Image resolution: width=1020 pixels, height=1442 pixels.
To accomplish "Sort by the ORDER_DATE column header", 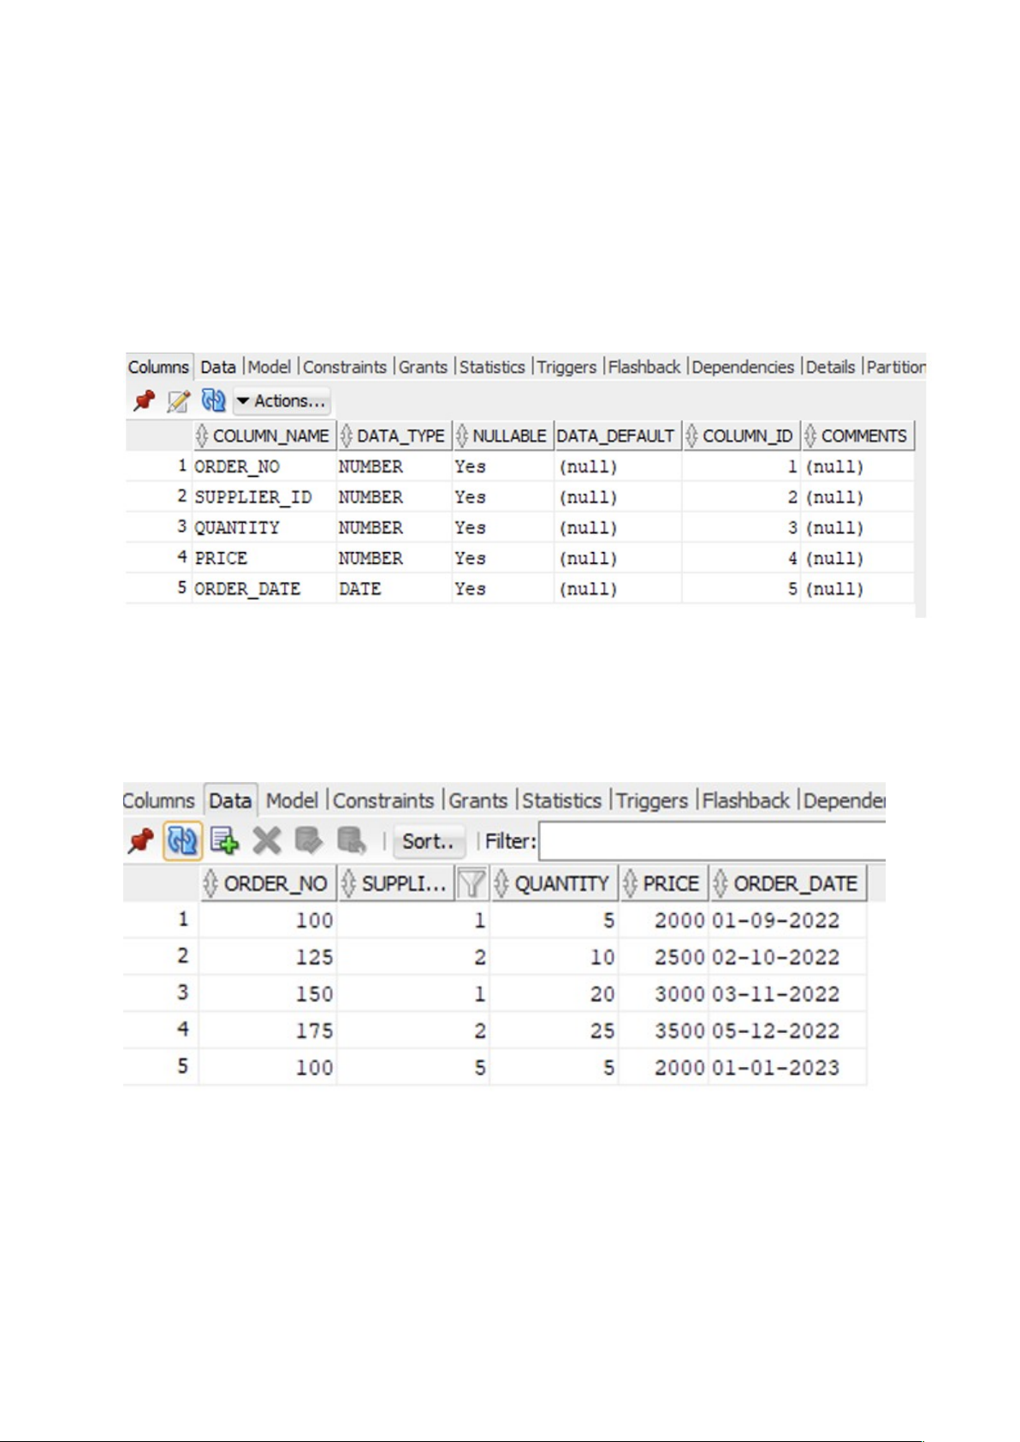I will point(794,883).
